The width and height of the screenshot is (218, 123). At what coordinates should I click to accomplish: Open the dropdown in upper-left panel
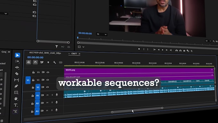pyautogui.click(x=6, y=13)
